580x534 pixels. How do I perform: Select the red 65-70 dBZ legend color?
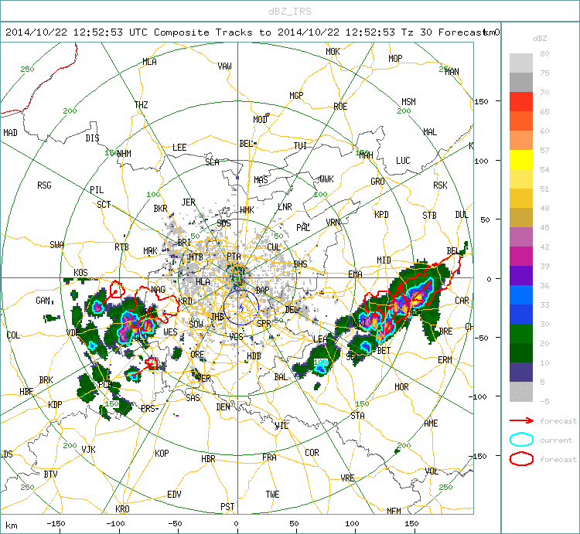[521, 102]
